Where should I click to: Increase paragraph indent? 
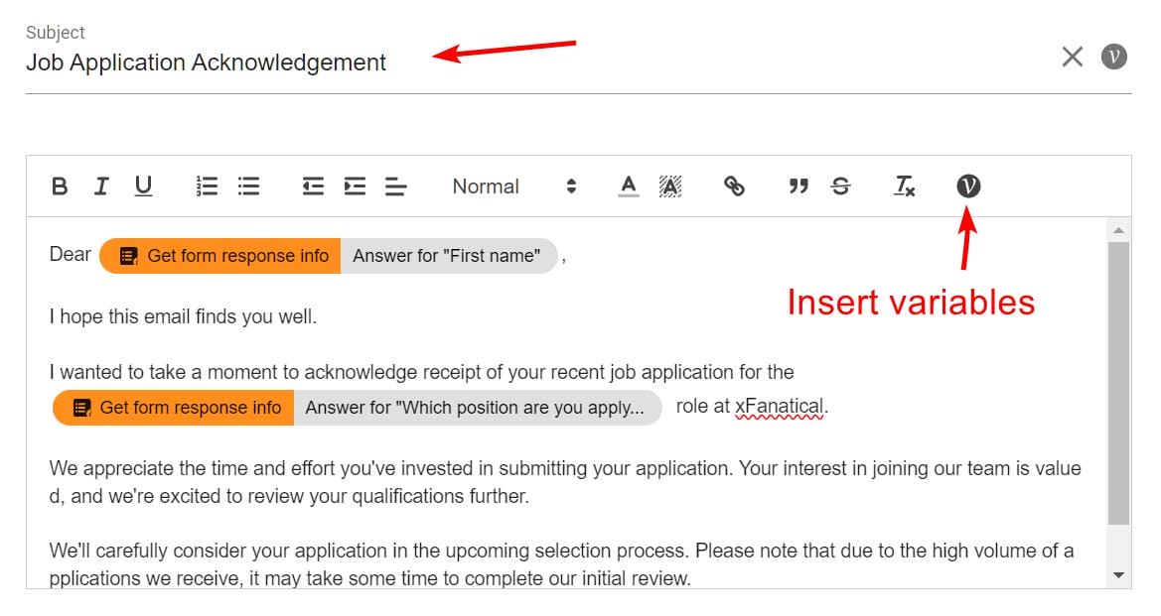pyautogui.click(x=355, y=186)
